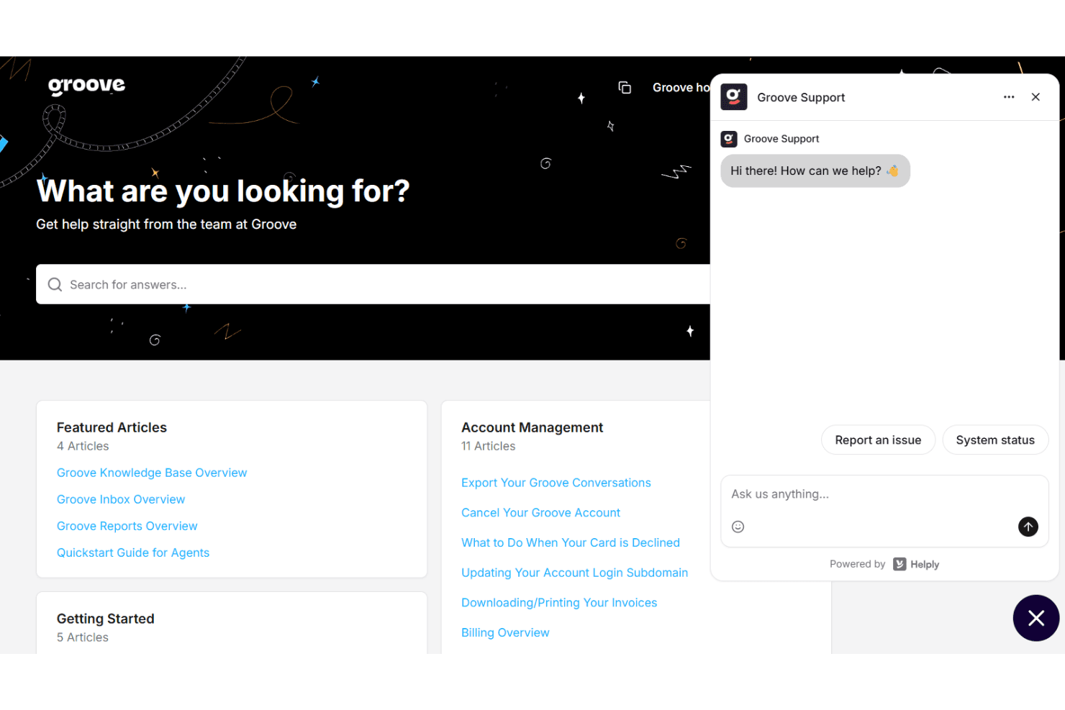The width and height of the screenshot is (1065, 710).
Task: Open Cancel Your Groove Account article
Action: coord(540,513)
